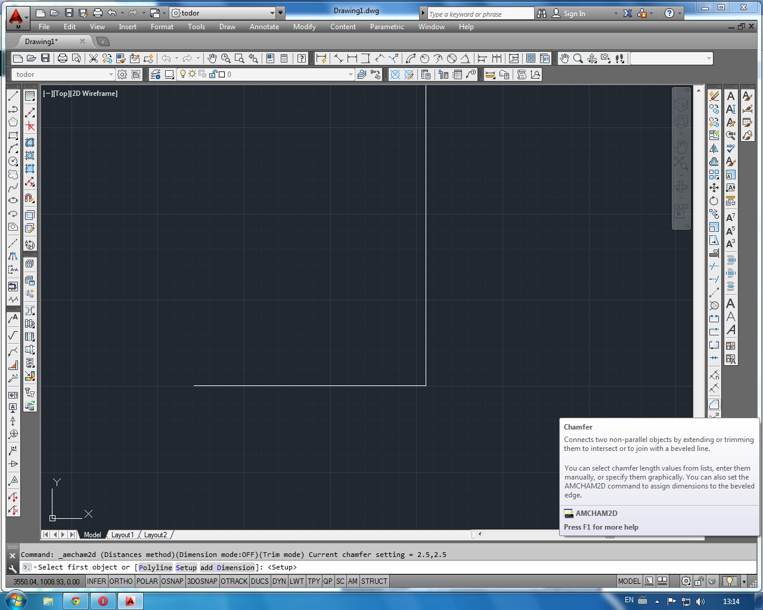The height and width of the screenshot is (610, 763).
Task: Click the Zoom Window magnifier icon
Action: pos(239,58)
